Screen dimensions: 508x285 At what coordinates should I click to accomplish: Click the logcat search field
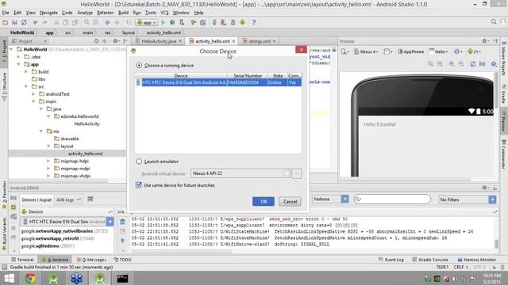392,199
